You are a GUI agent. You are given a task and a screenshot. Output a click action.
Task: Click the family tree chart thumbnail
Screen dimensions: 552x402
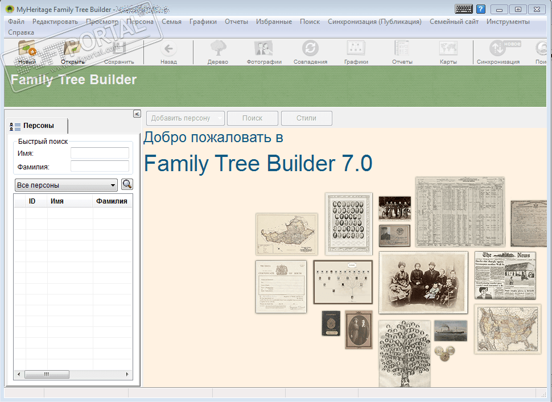coord(343,282)
